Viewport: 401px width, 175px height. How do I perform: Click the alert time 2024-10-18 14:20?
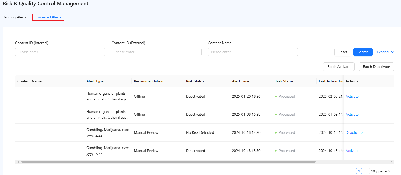246,132
